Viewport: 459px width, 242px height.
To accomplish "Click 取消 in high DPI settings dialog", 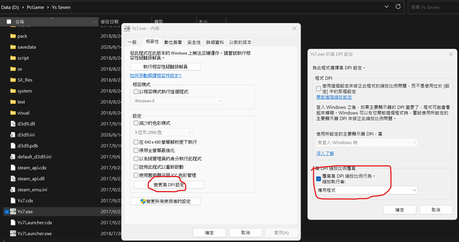I will point(435,210).
